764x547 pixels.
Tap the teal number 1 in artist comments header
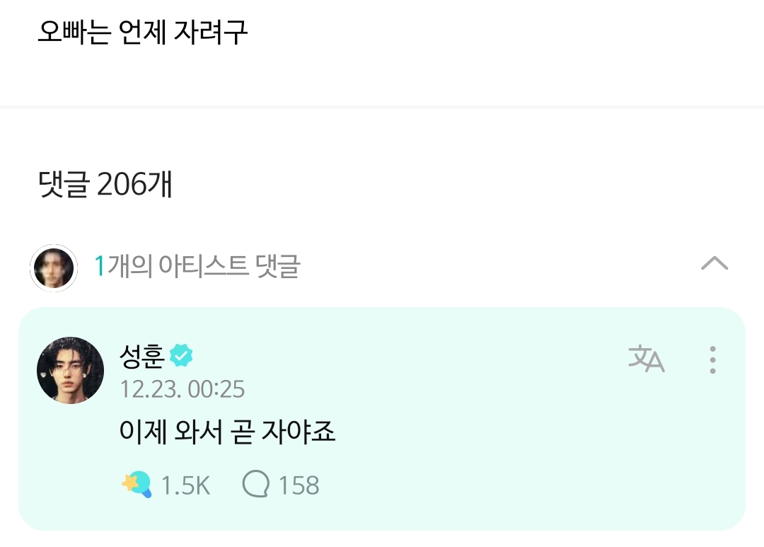[x=100, y=267]
